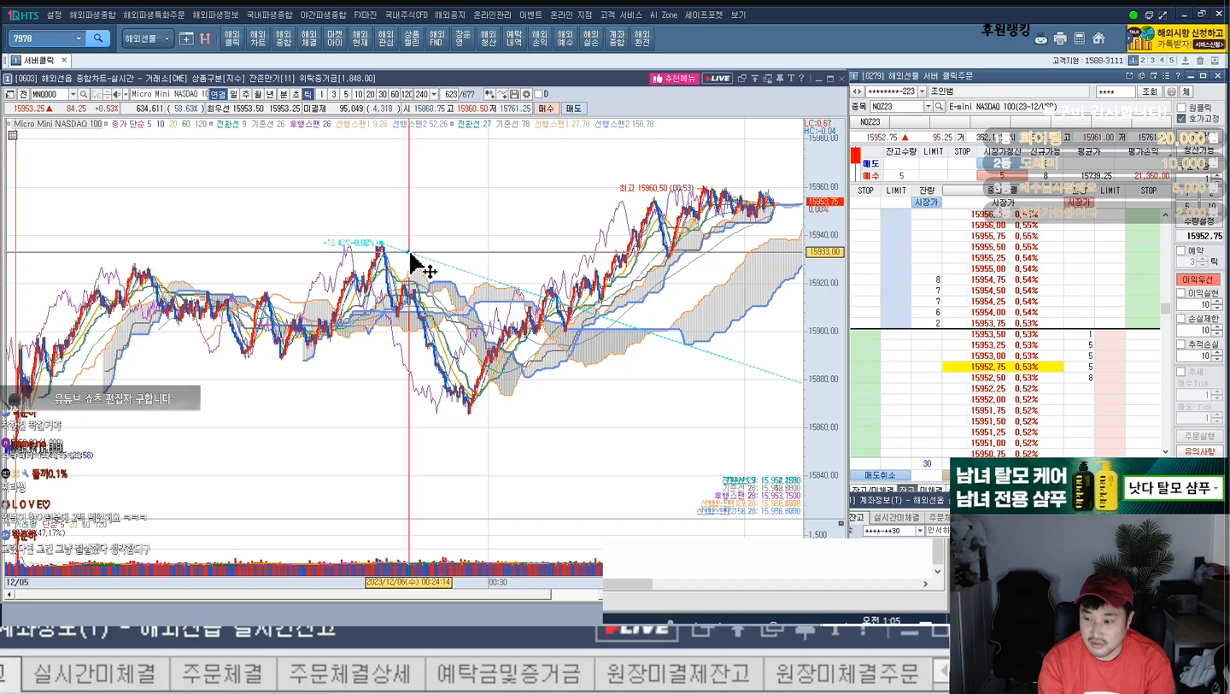Enable the 원클릭 checkbox
This screenshot has height=694, width=1230.
tap(1182, 109)
